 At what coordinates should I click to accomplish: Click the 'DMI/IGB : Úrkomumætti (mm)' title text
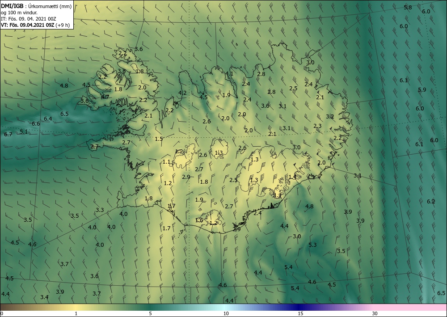(36, 6)
